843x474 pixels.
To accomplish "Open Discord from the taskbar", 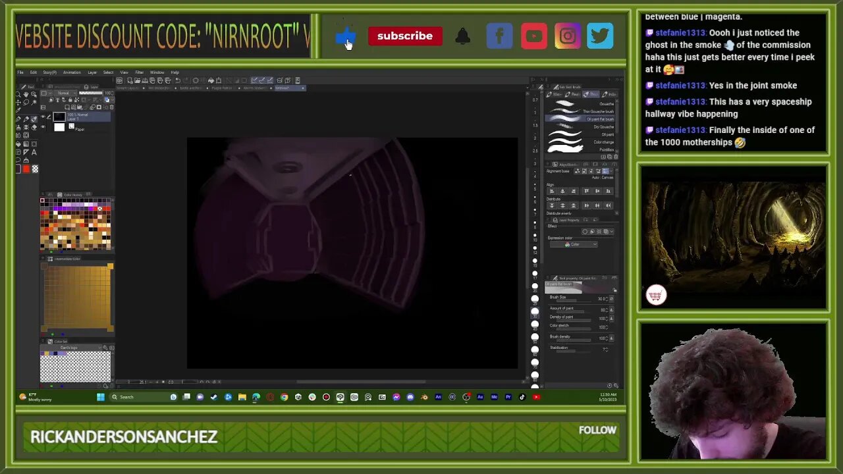I will (x=410, y=397).
